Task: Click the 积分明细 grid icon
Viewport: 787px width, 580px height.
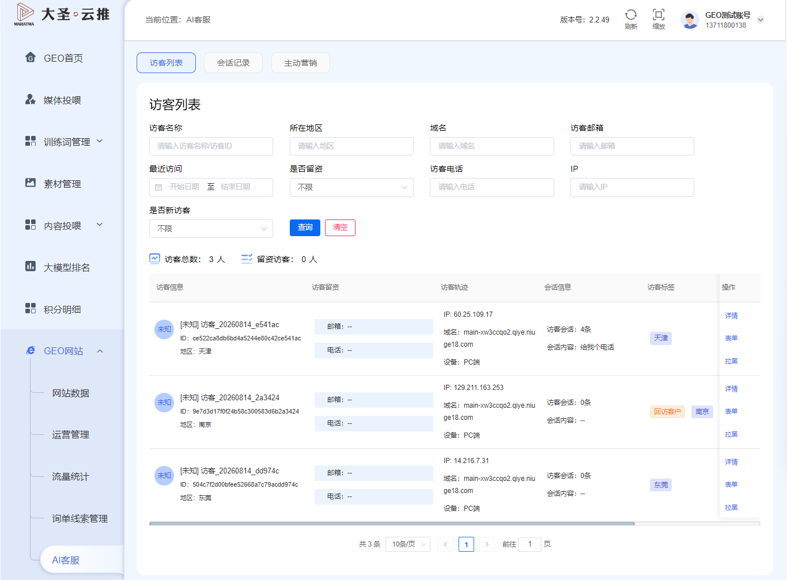Action: coord(31,308)
